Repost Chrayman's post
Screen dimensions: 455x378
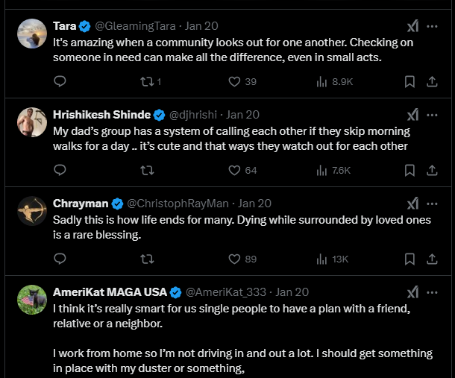coord(148,259)
